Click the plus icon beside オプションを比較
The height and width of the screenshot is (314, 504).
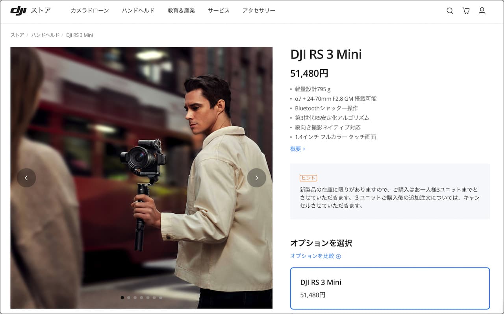(x=338, y=256)
